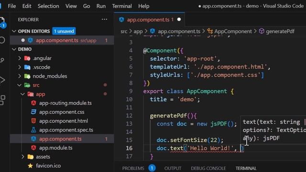Open Explorer more actions ellipsis
Viewport: 306px width, 172px height.
click(104, 19)
